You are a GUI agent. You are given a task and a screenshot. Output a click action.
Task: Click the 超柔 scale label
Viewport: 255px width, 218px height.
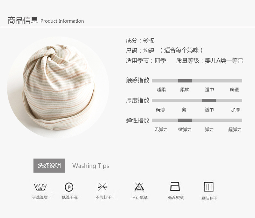point(161,90)
